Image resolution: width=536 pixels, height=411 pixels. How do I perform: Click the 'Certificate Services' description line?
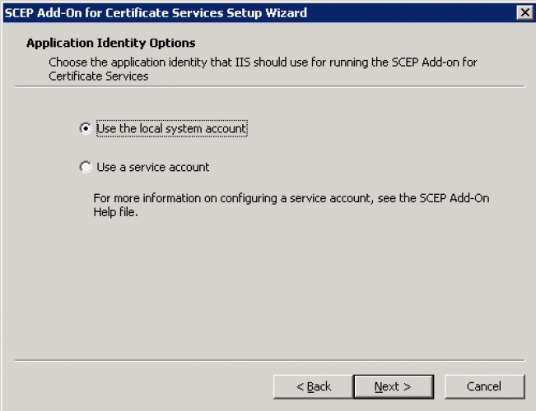coord(99,76)
